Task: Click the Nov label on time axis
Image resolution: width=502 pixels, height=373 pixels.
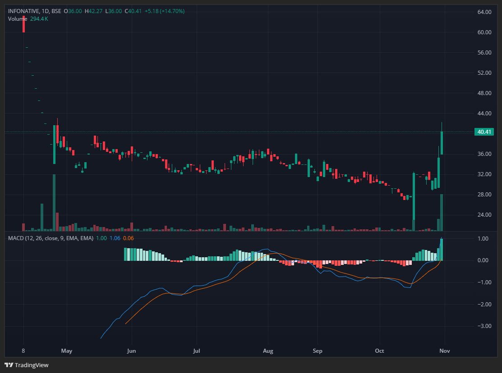Action: click(445, 351)
